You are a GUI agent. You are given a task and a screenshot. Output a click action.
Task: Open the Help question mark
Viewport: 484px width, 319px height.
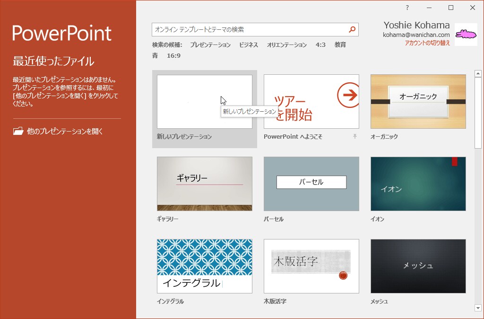click(x=407, y=8)
